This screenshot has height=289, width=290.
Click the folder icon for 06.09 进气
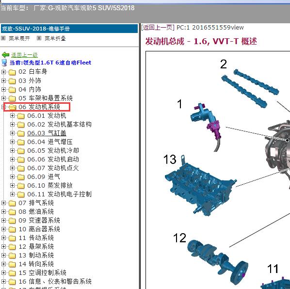click(x=21, y=177)
